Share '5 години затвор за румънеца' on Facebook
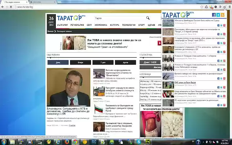This screenshot has width=232, height=145. (218, 43)
